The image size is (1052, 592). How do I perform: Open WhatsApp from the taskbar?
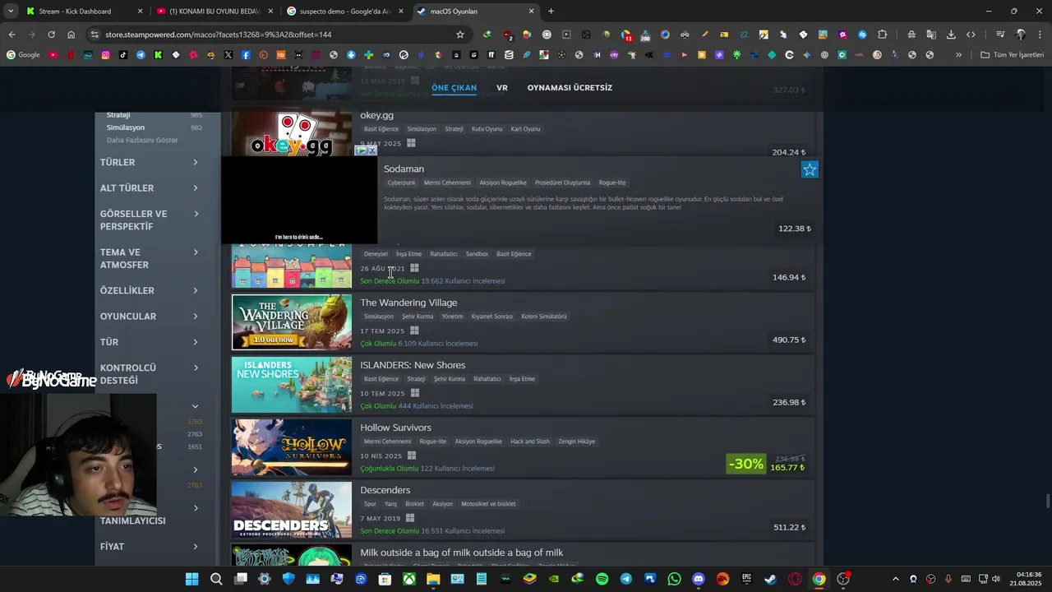point(675,579)
